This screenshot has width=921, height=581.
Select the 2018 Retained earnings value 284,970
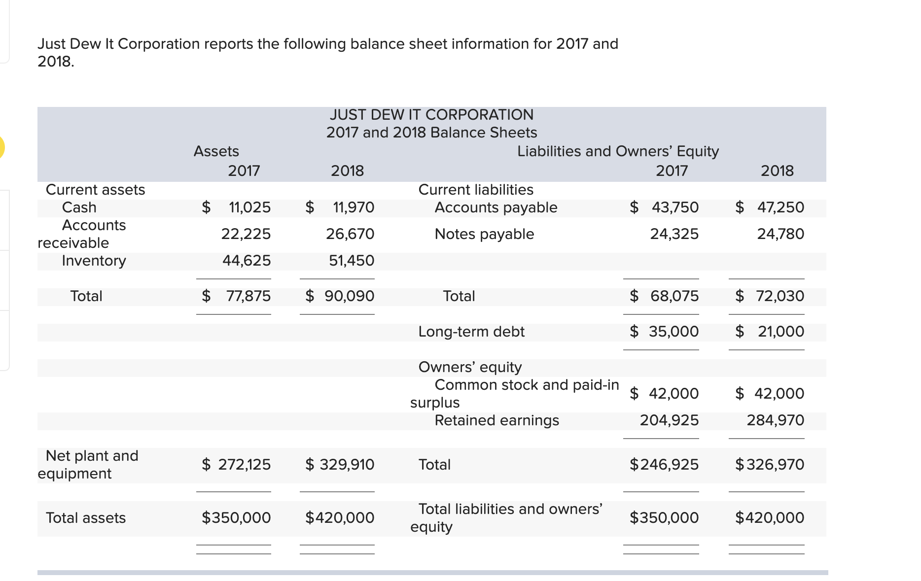point(775,420)
